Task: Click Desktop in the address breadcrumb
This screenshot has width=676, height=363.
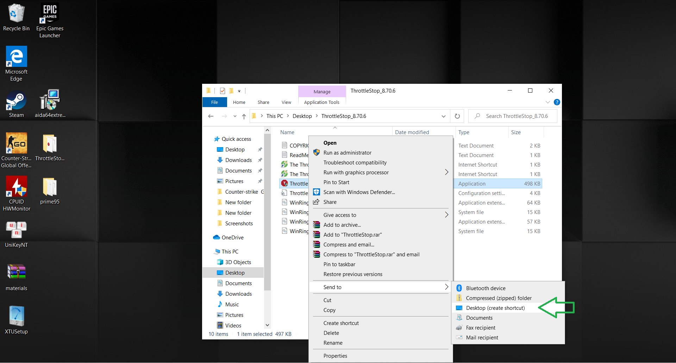Action: click(x=302, y=116)
